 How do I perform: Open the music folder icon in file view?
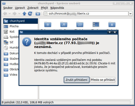click(64, 24)
